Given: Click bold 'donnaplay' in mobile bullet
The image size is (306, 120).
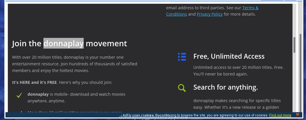Looking at the screenshot, I should 38,94.
